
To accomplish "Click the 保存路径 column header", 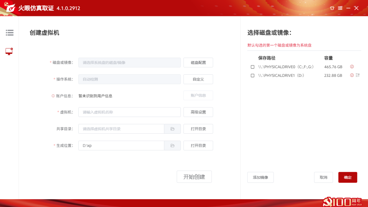I will [x=266, y=58].
